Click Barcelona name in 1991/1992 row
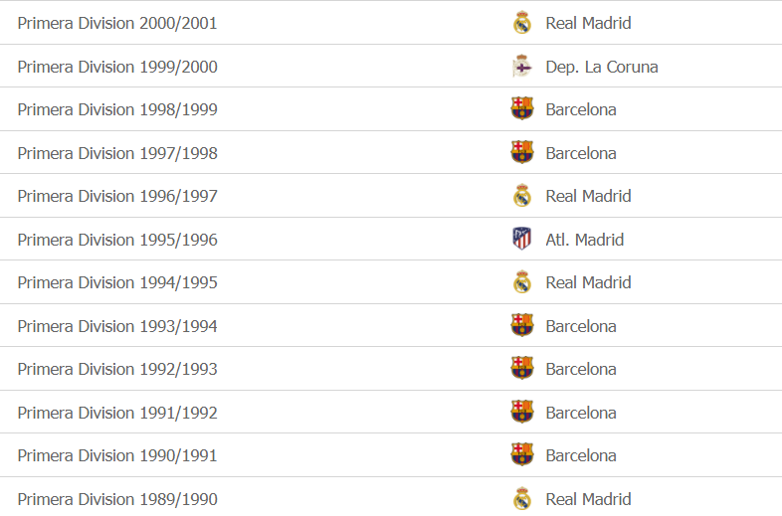Screen dimensions: 782x516 (581, 413)
